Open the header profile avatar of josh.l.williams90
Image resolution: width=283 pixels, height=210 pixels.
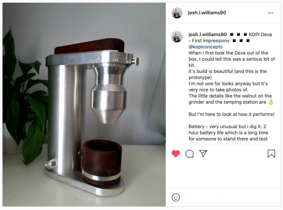177,13
